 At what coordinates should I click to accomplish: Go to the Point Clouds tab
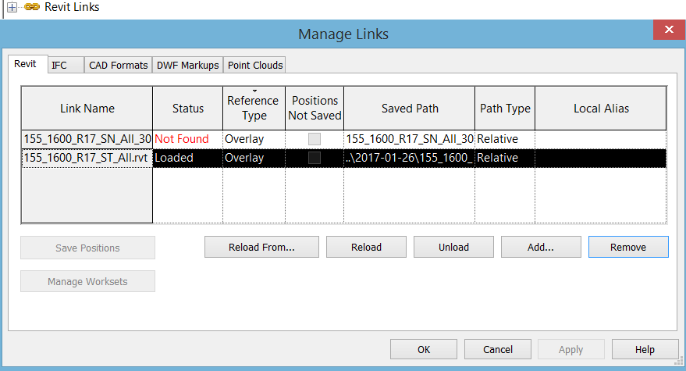click(255, 65)
